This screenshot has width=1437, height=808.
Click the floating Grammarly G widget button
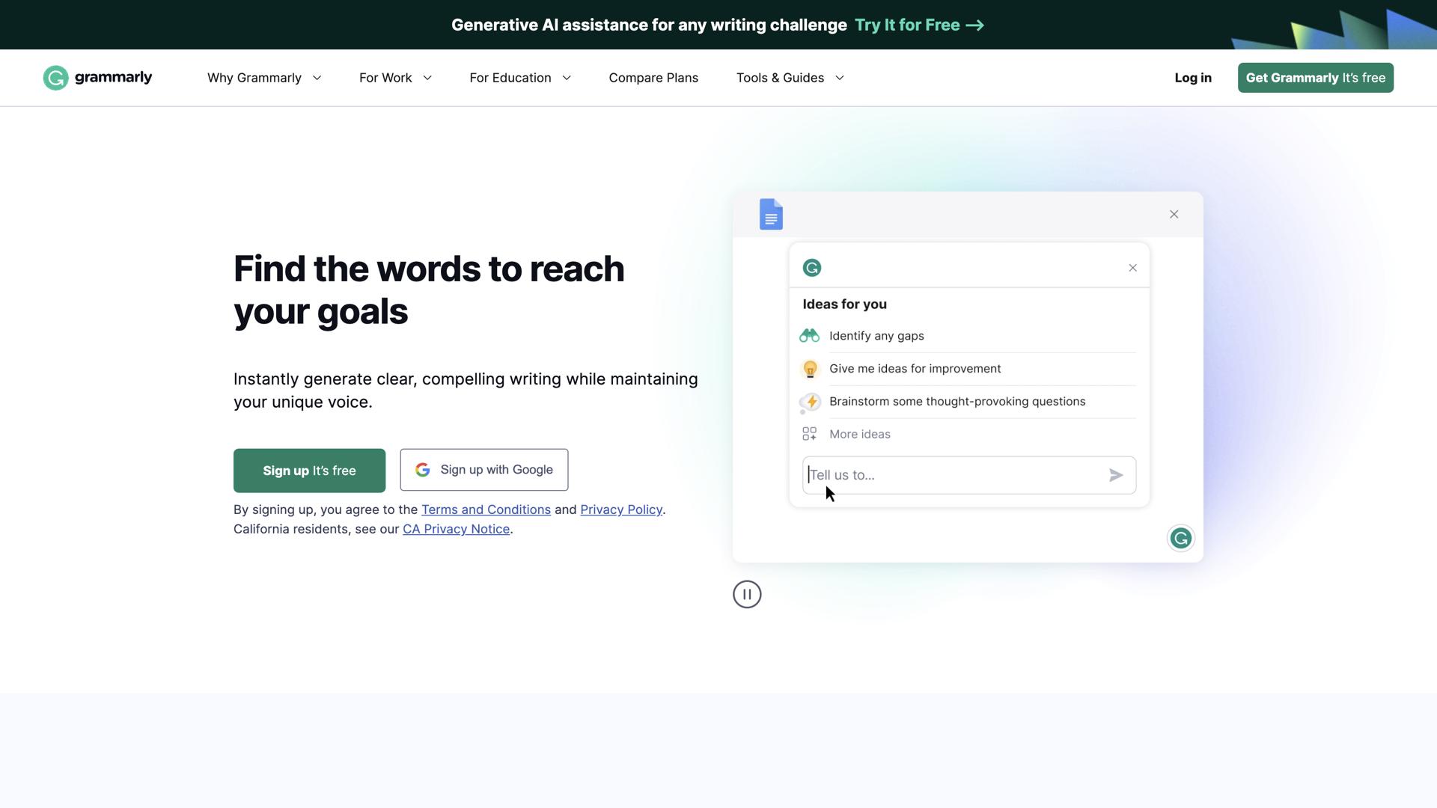(x=1180, y=538)
